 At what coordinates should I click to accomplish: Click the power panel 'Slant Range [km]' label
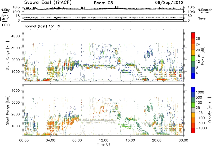(x=7, y=56)
